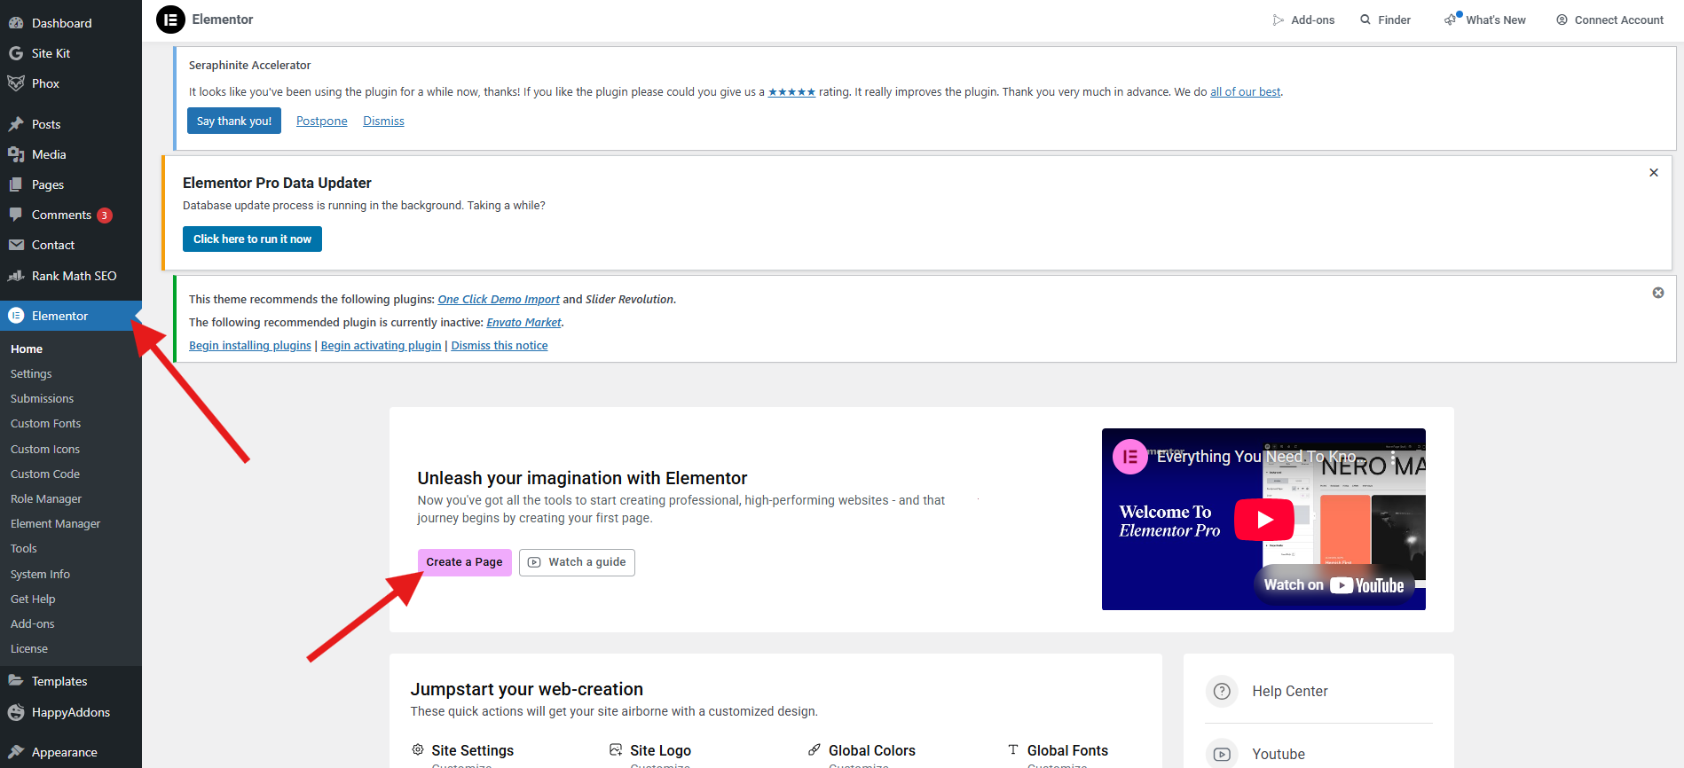Click the HappyAddons smiley icon

click(x=16, y=712)
